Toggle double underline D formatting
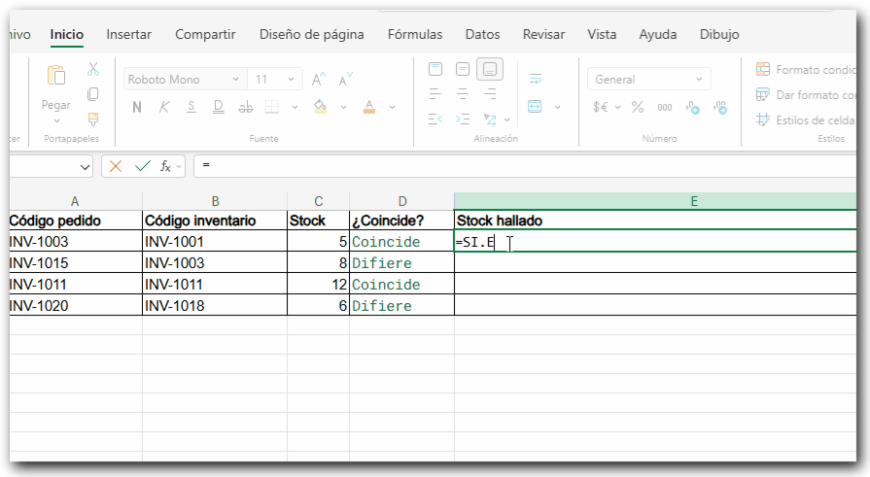This screenshot has width=870, height=477. coord(219,107)
